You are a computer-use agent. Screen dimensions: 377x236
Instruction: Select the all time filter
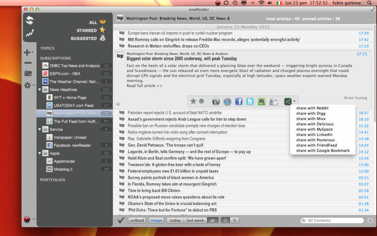click(x=213, y=220)
